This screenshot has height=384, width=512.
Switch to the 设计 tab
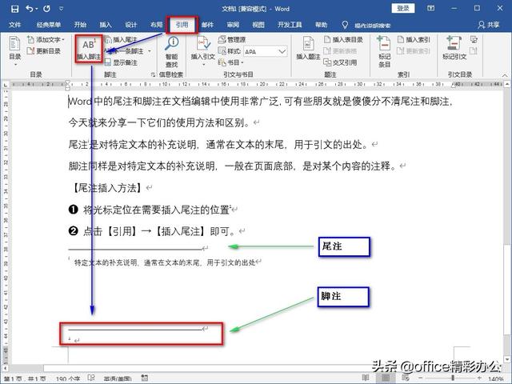click(x=131, y=25)
